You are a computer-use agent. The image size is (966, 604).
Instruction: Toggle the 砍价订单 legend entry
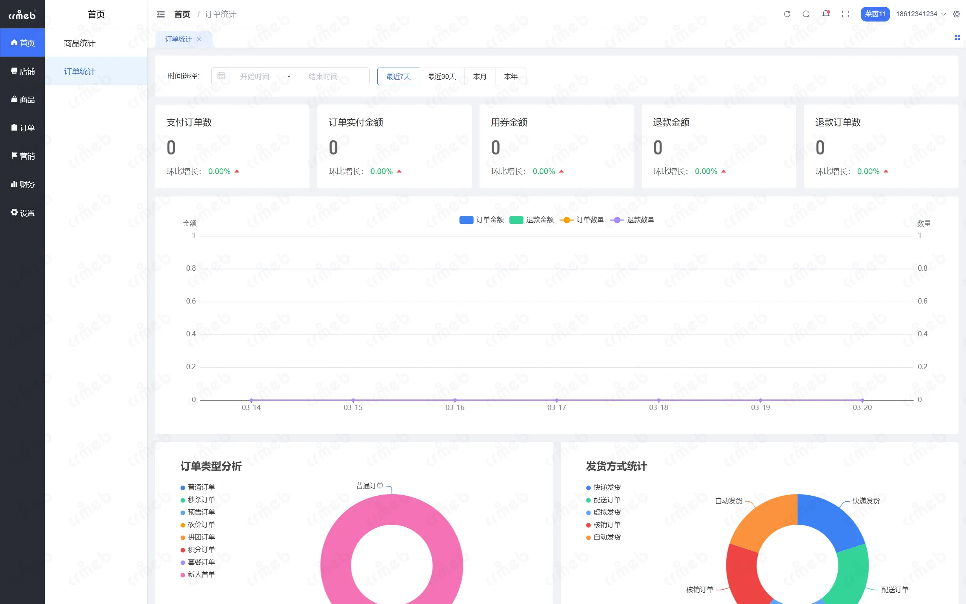click(x=198, y=524)
